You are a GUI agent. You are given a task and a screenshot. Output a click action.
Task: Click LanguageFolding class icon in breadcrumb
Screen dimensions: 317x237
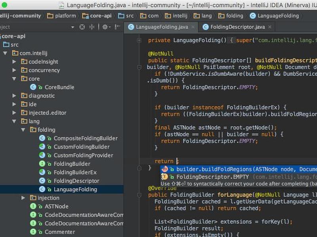[253, 16]
